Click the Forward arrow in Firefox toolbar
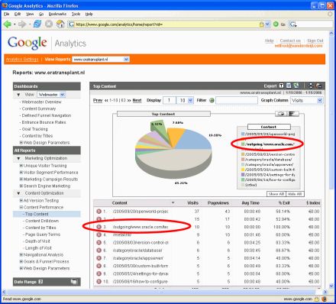Viewport: 336px width, 304px height. (x=22, y=24)
